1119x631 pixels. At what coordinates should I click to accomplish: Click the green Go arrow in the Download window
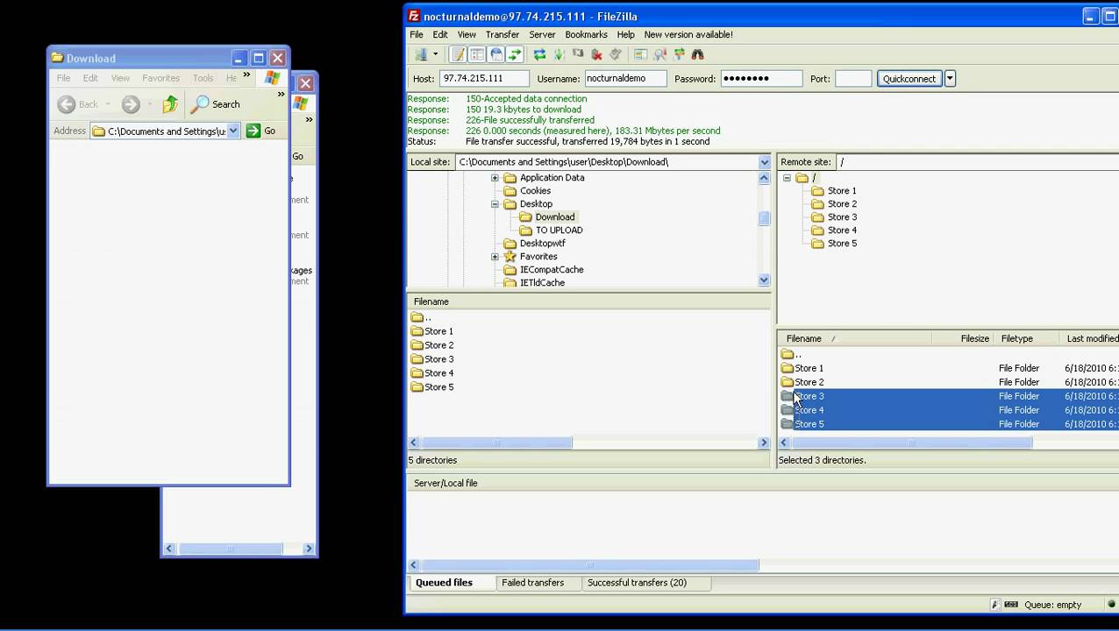[x=253, y=131]
